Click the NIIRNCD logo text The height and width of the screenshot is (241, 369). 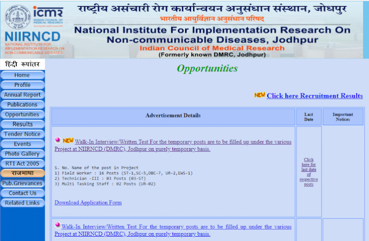click(x=32, y=37)
